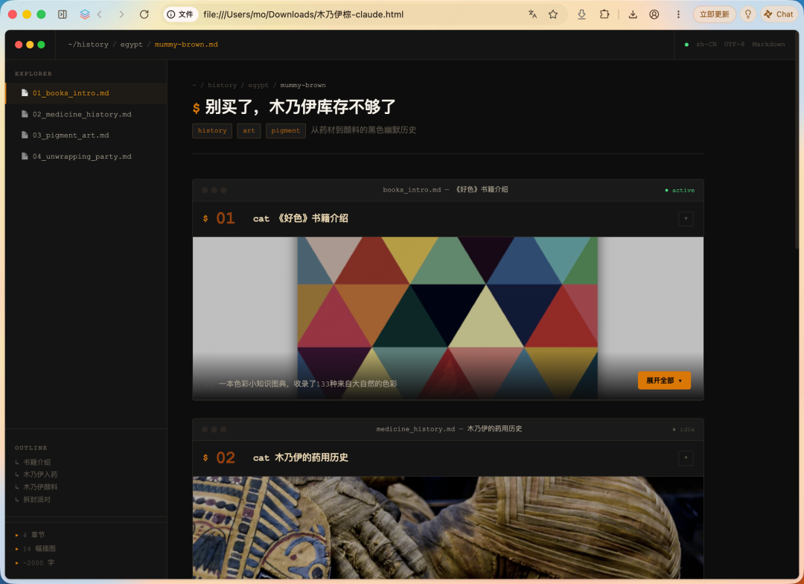Click the save-to-tray icon next to star
The height and width of the screenshot is (584, 804).
coord(581,14)
